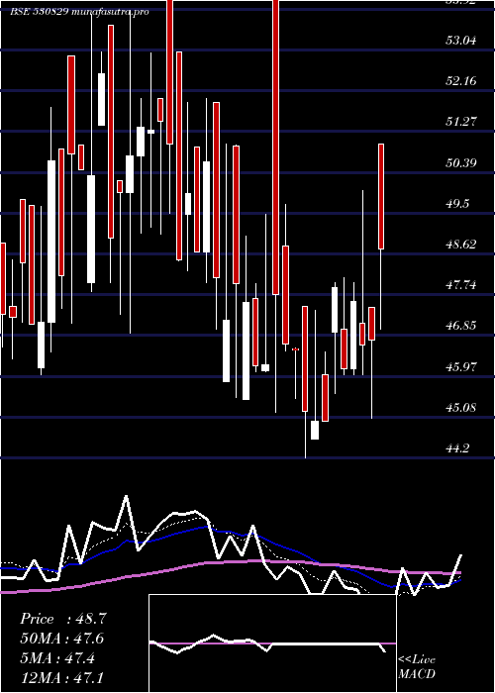The image size is (495, 693).
Task: Select the 50MA : 47.6 readout
Action: pos(63,639)
